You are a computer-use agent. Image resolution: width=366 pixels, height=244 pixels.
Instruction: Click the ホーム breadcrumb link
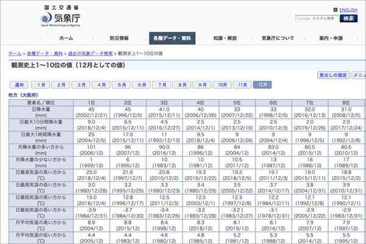click(x=15, y=54)
